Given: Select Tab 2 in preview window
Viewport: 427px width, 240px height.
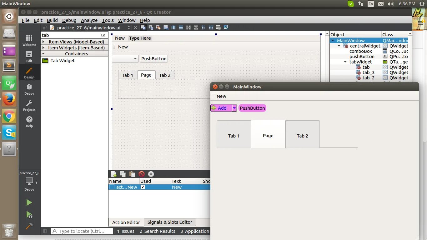Looking at the screenshot, I should click(x=303, y=134).
